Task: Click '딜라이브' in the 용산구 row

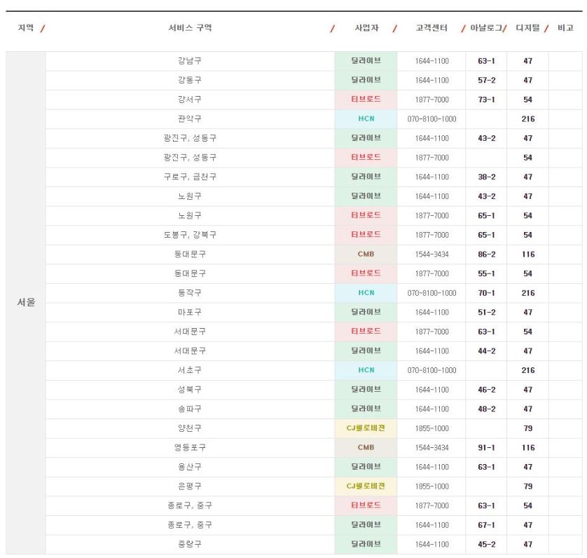Action: point(366,467)
